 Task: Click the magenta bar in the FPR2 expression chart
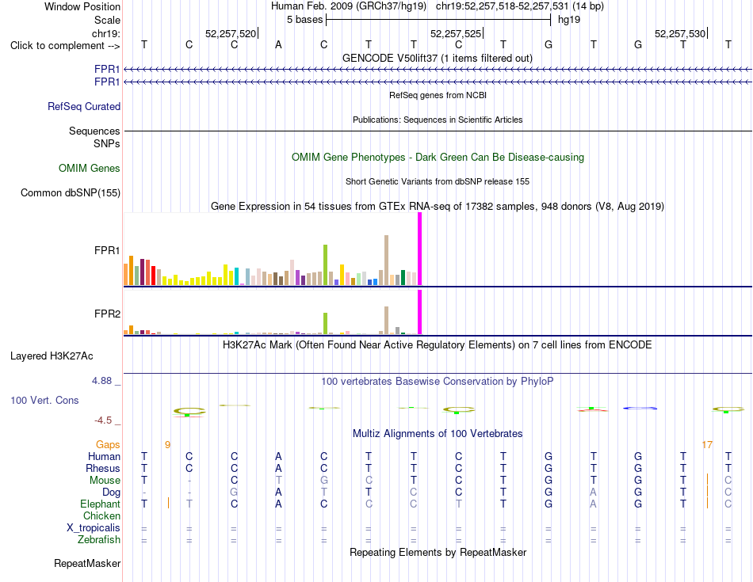[x=420, y=312]
